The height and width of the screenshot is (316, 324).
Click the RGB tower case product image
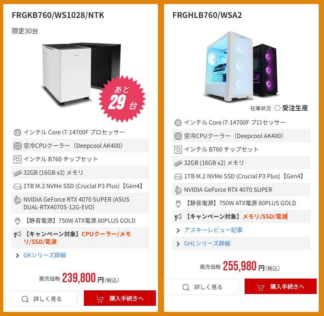click(x=241, y=66)
